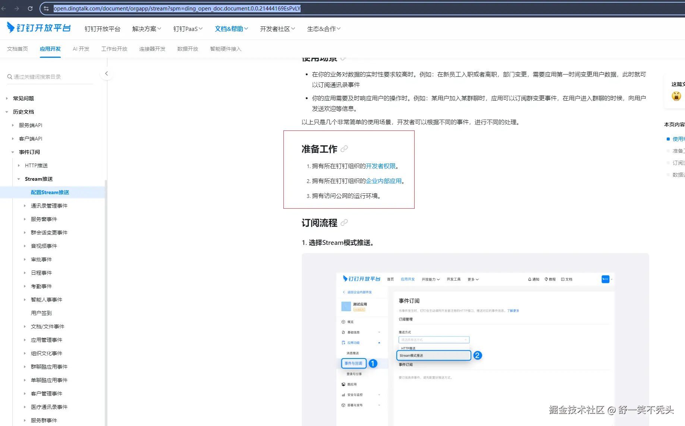Viewport: 685px width, 426px height.
Task: Click the search magnifier icon in sidebar
Action: (10, 77)
